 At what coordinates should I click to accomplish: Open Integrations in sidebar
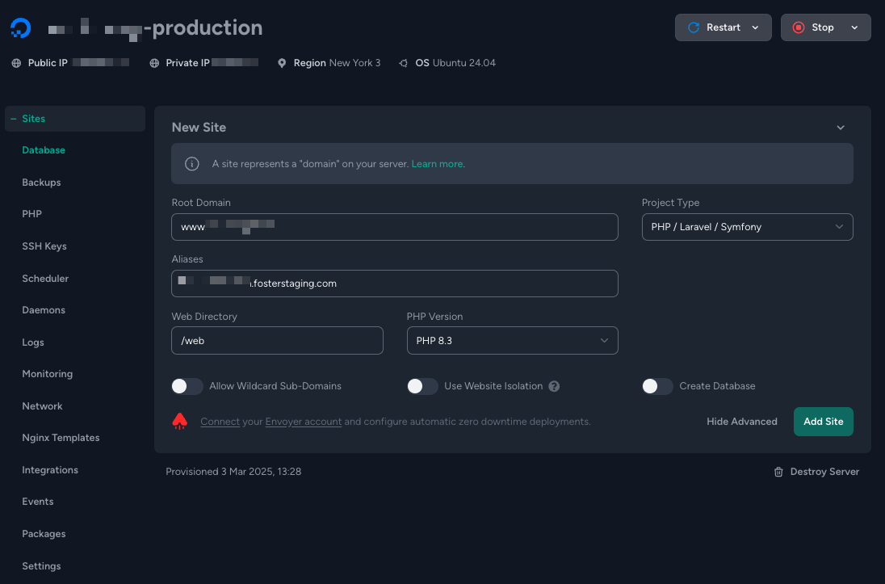[50, 470]
